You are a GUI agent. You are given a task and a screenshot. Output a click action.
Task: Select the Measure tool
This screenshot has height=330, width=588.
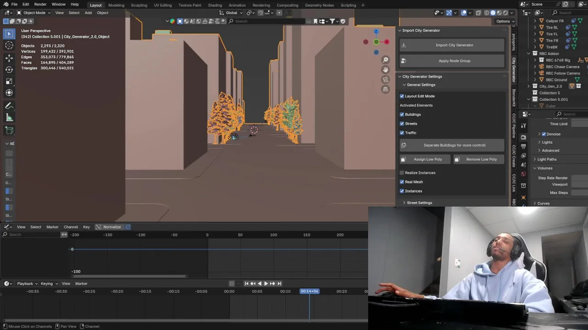[x=9, y=118]
